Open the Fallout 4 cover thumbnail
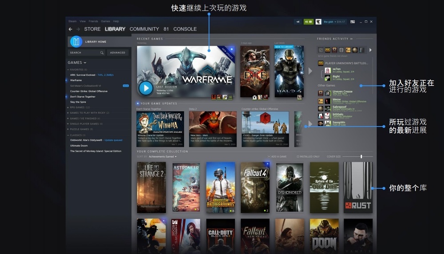 pyautogui.click(x=255, y=187)
